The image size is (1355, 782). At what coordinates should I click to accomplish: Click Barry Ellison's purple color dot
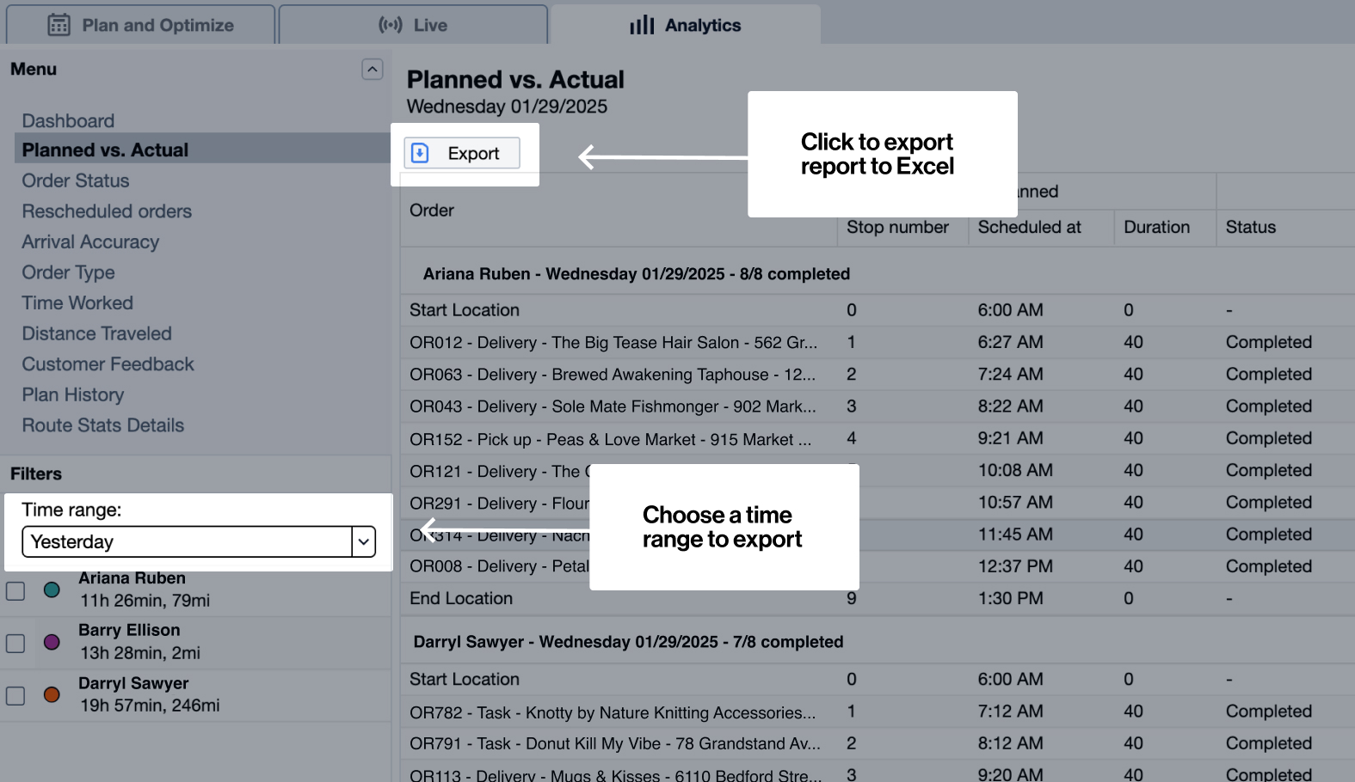click(x=52, y=642)
